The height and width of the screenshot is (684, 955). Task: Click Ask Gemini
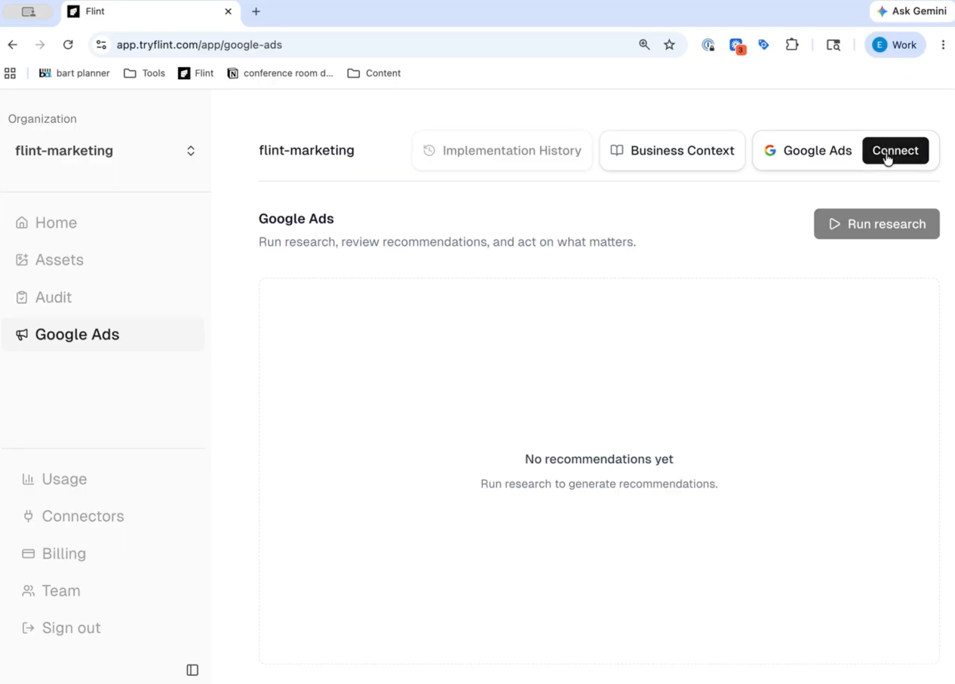click(x=911, y=11)
